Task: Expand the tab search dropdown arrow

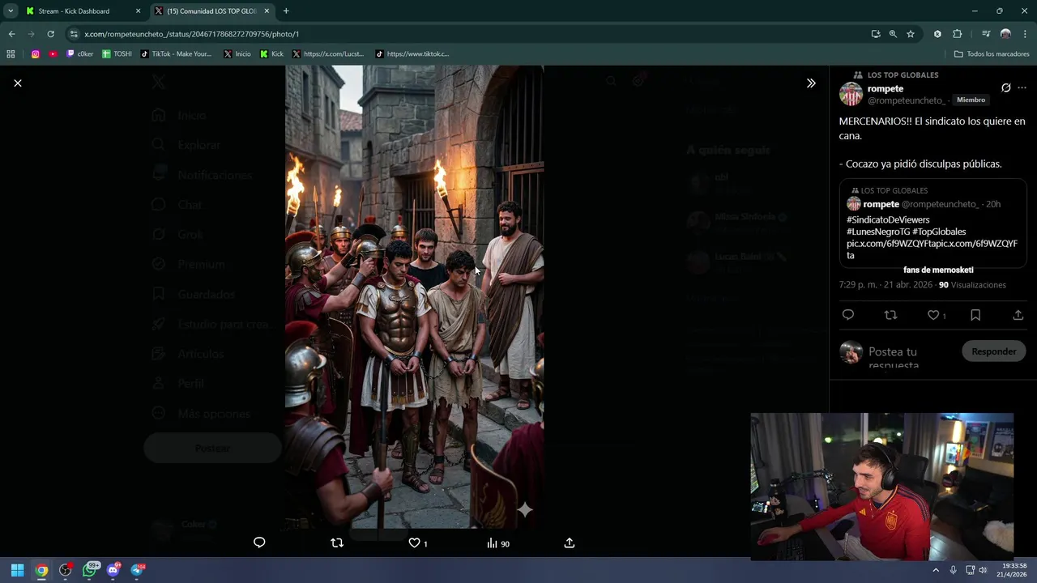Action: pos(11,11)
